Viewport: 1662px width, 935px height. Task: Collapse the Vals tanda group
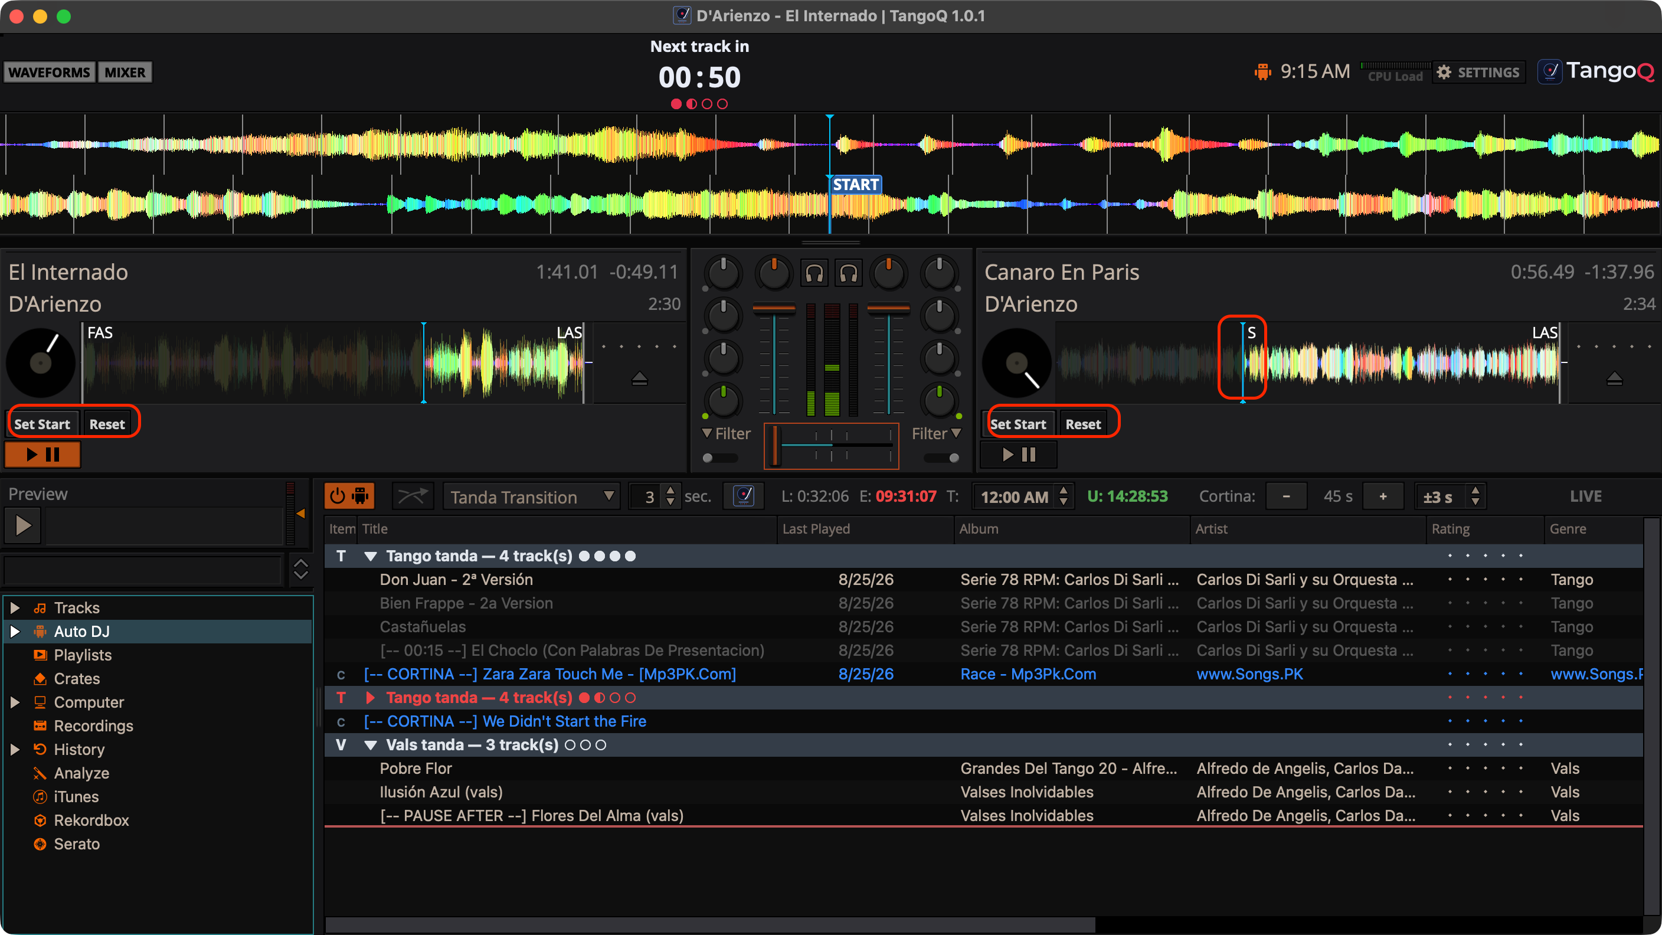[370, 746]
